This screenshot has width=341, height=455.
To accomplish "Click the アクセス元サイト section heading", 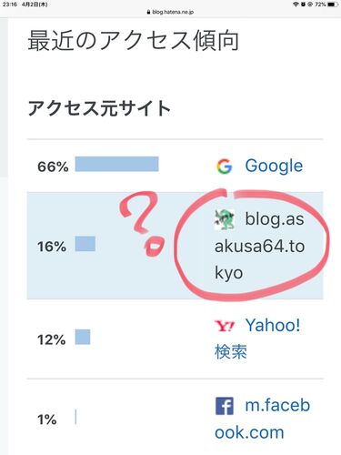I will (x=99, y=108).
